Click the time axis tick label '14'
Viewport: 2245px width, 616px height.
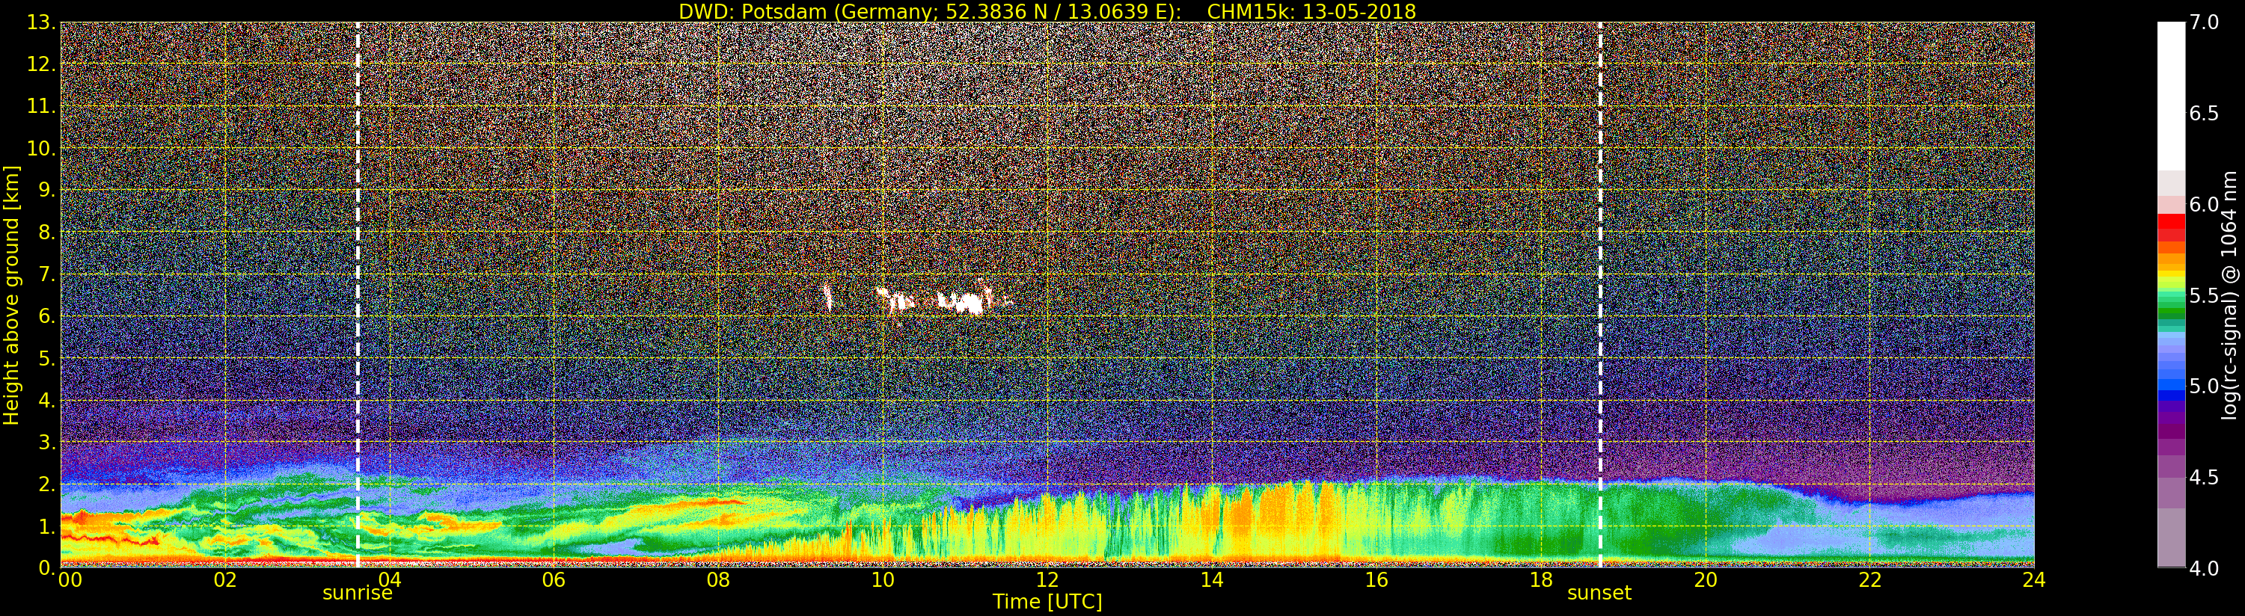coord(1211,579)
